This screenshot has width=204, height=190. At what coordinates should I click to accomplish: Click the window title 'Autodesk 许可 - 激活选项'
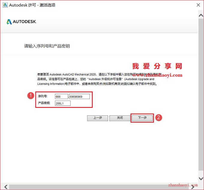coord(32,5)
